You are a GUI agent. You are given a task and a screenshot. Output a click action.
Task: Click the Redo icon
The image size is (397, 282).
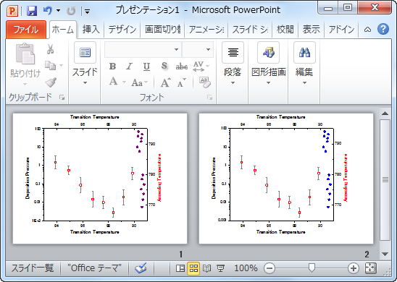[71, 11]
